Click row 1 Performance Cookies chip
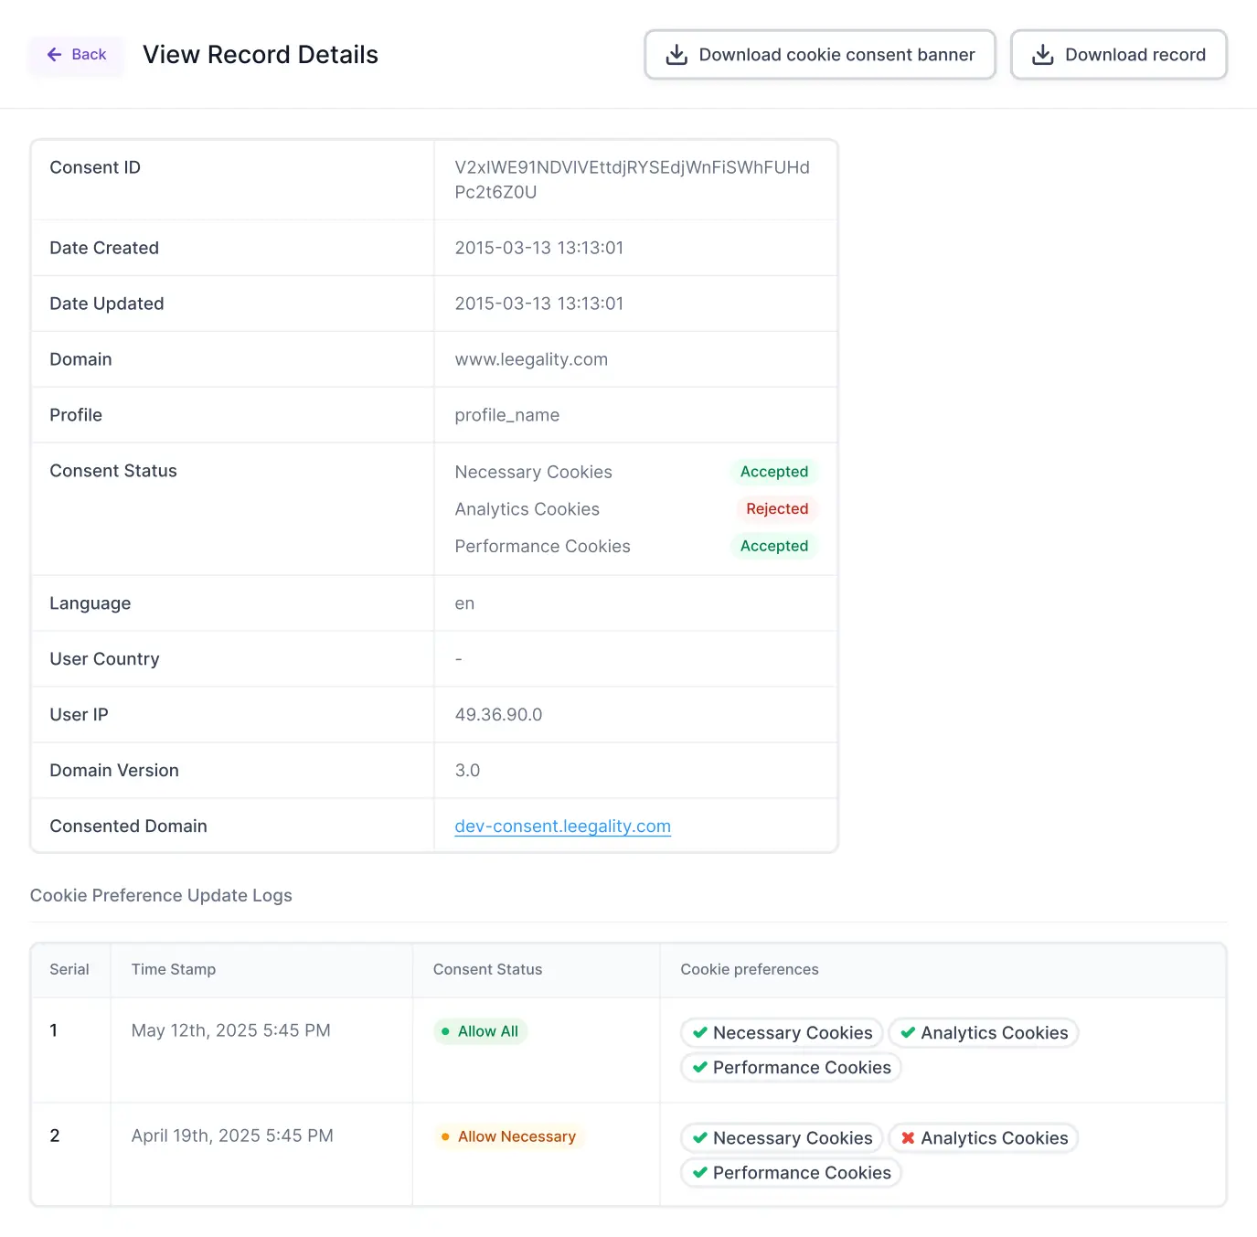Image resolution: width=1257 pixels, height=1237 pixels. click(792, 1067)
